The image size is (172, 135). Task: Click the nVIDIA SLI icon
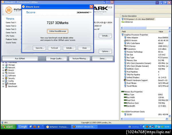(122, 22)
